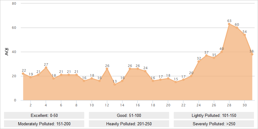Viewport: 258px width, 129px height.
Task: Click x-axis day label 12
Action: (107, 105)
